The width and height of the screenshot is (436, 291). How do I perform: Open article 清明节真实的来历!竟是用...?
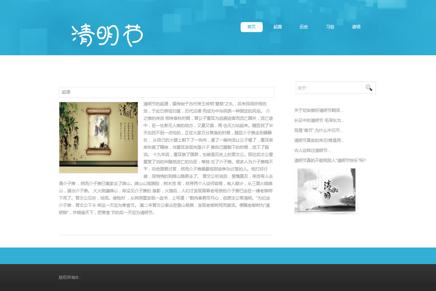pyautogui.click(x=319, y=140)
